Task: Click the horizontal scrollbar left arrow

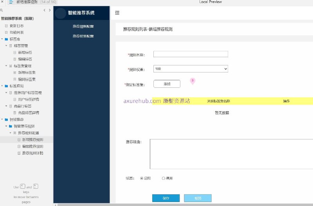Action: click(56, 205)
